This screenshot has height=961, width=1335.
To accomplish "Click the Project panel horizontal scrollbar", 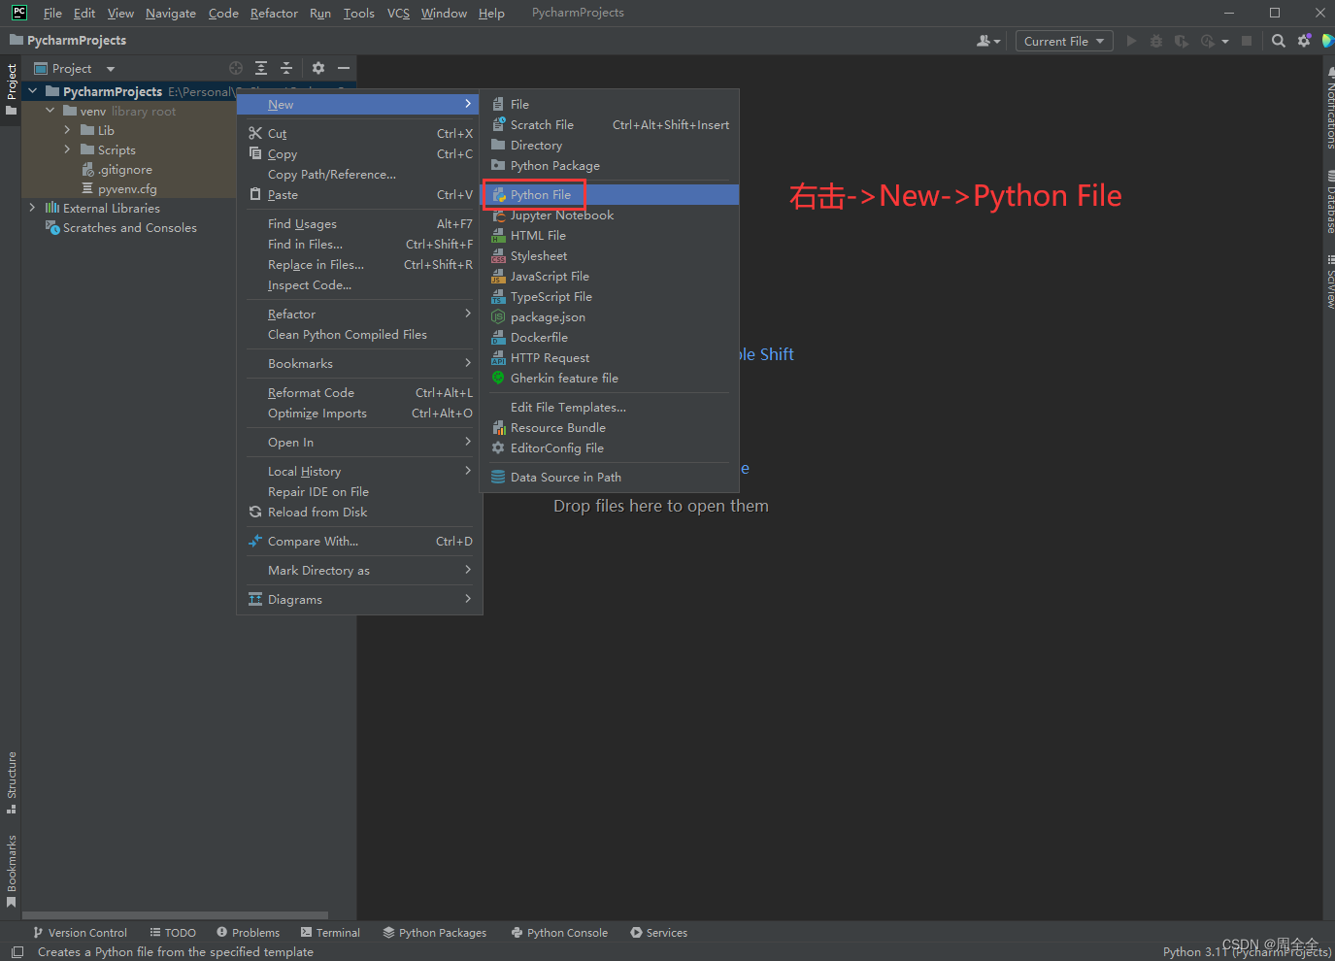I will coord(175,915).
